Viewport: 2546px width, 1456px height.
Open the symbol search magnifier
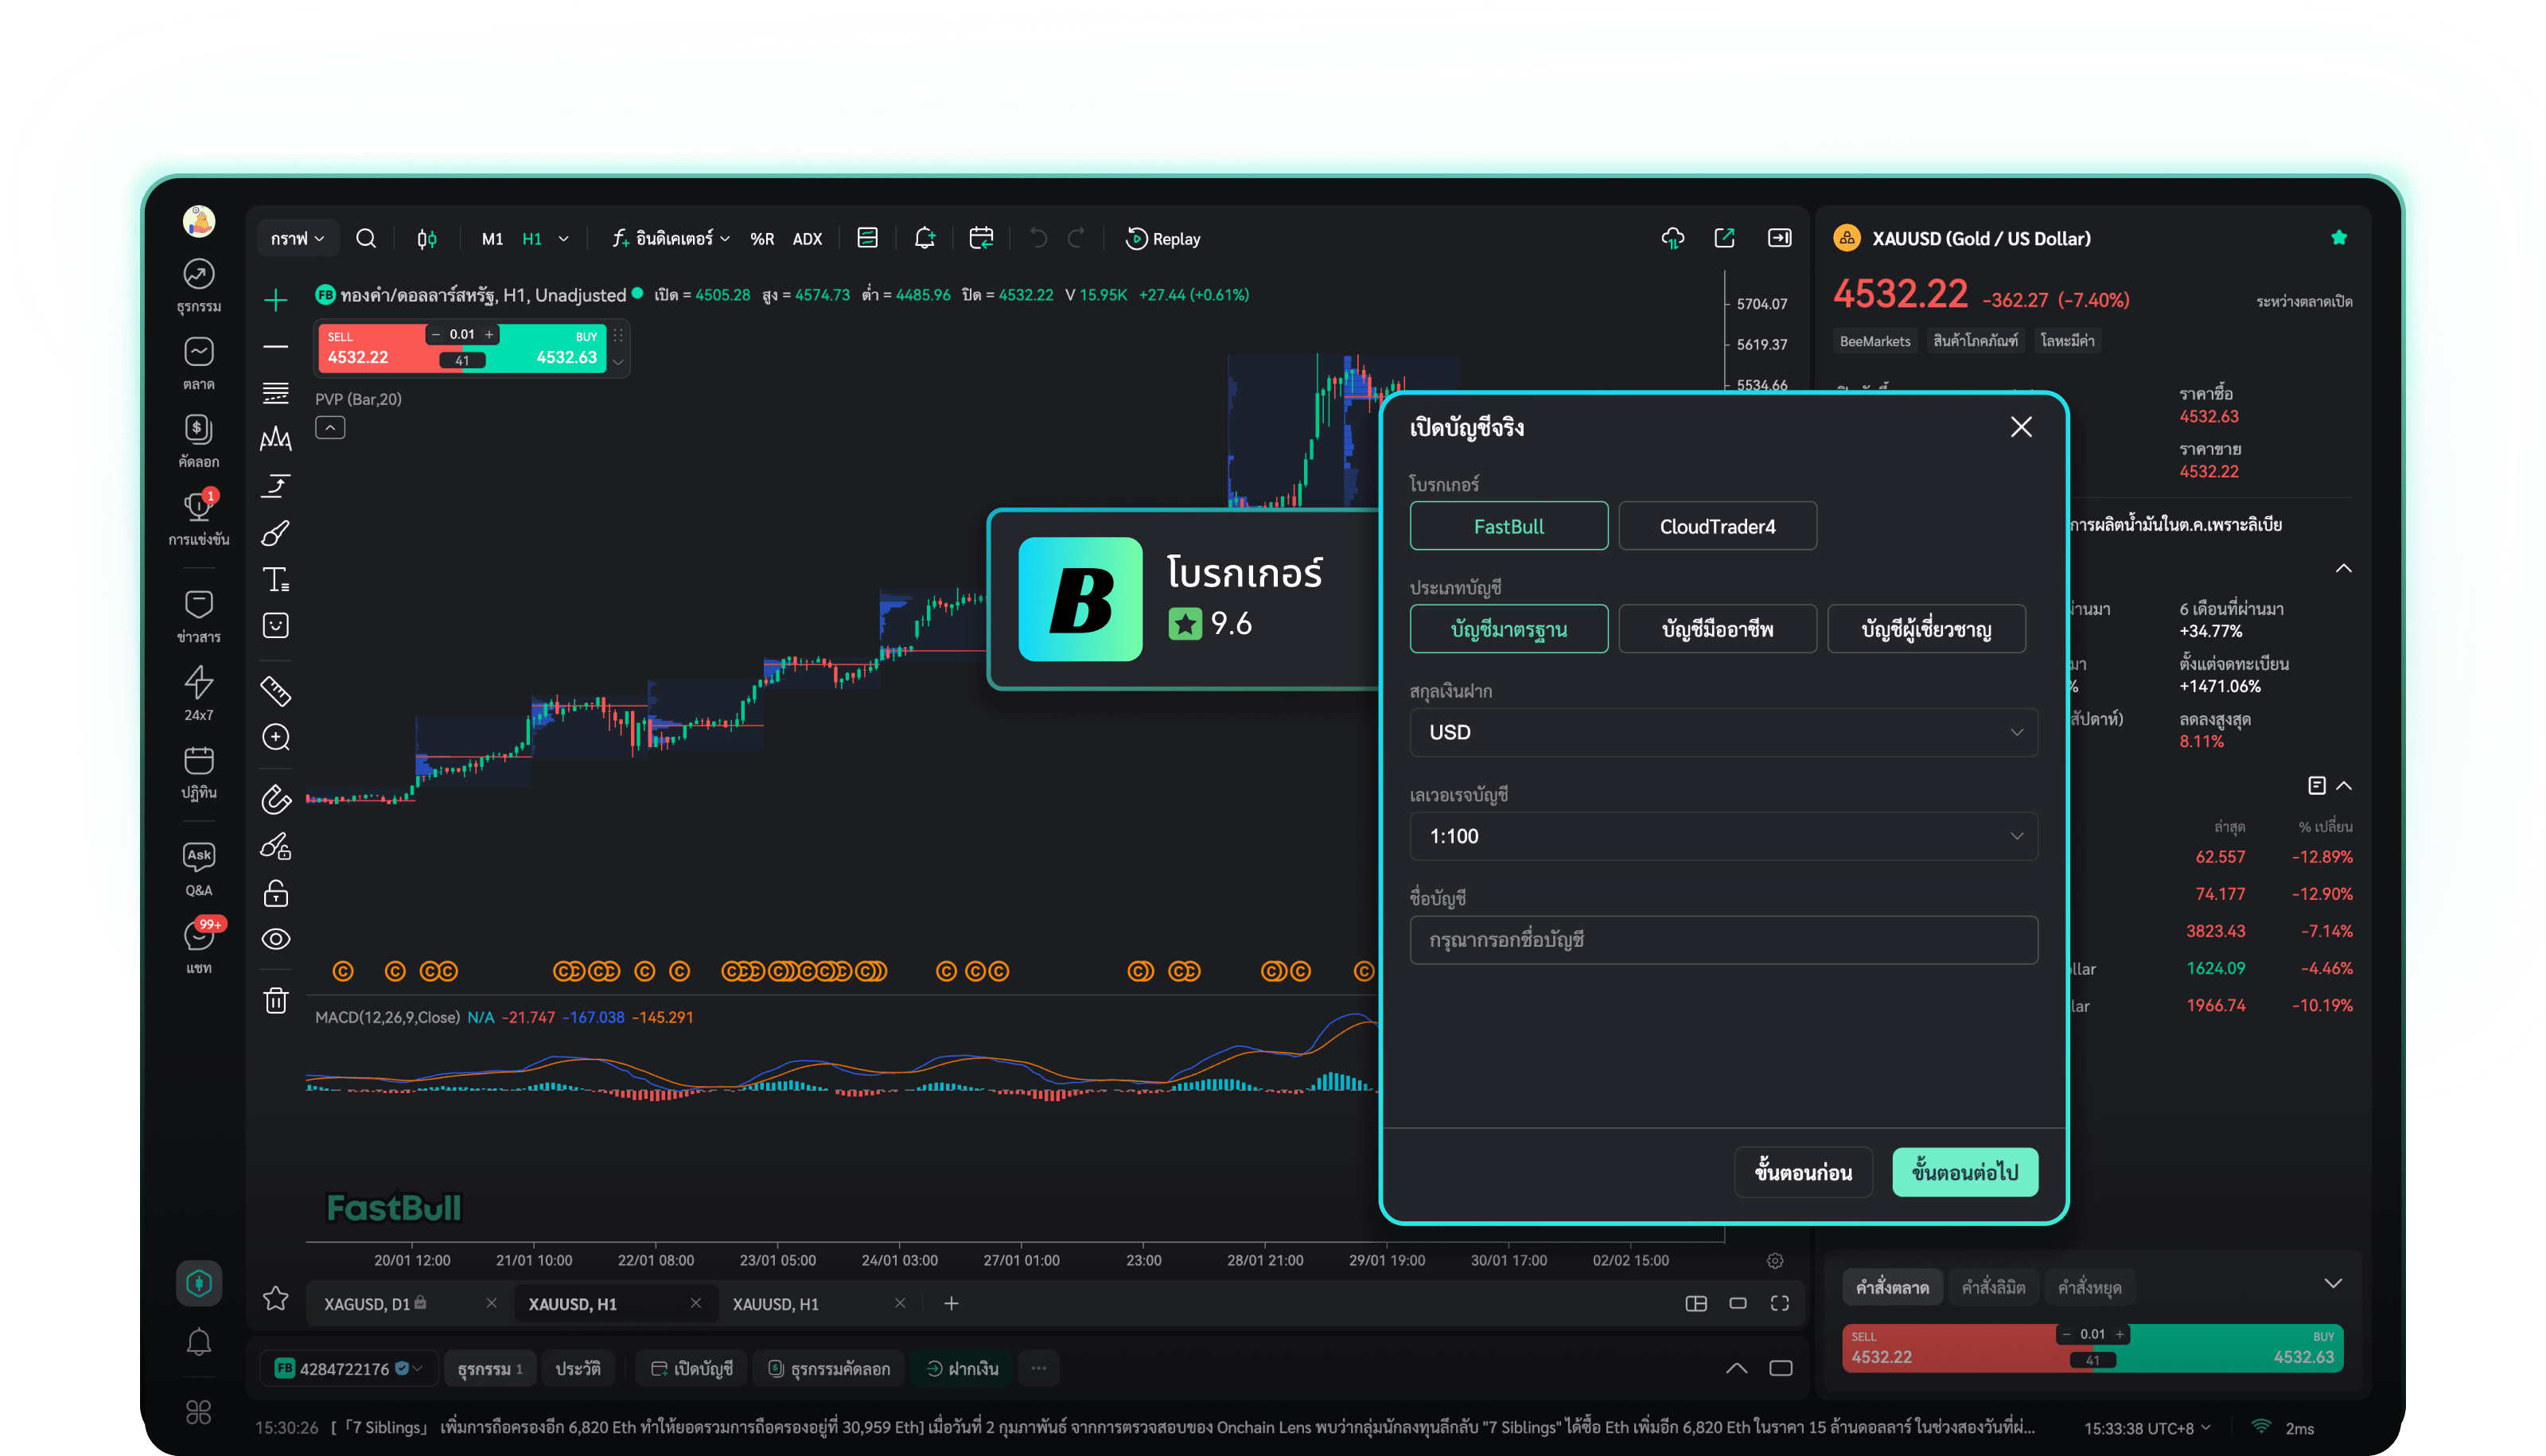366,239
